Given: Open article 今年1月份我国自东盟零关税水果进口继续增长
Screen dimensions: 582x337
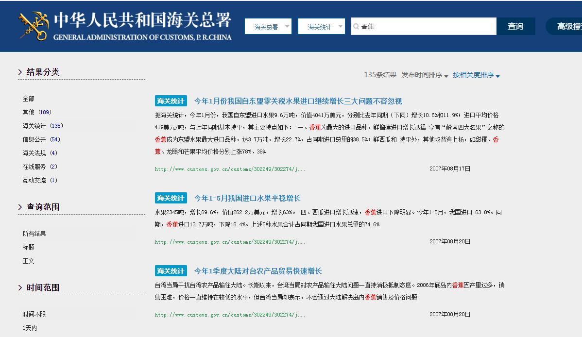Looking at the screenshot, I should coord(298,101).
